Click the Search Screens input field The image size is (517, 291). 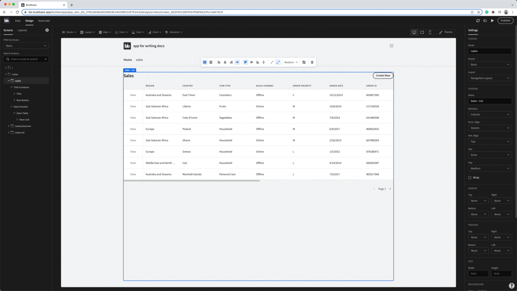tap(26, 59)
